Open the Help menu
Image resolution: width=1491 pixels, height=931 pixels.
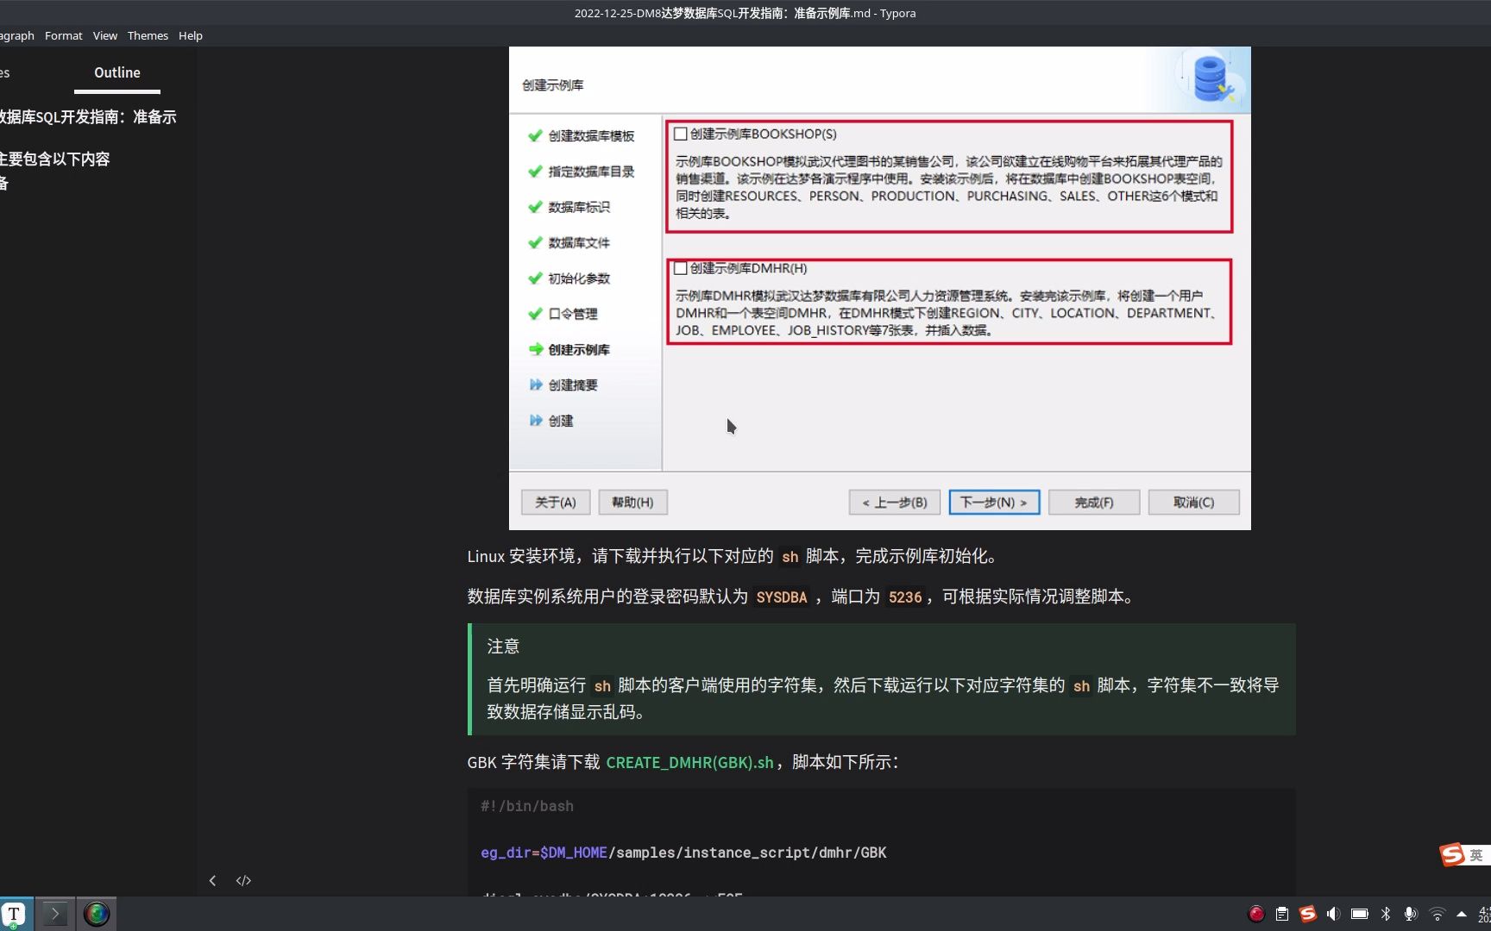click(x=191, y=35)
